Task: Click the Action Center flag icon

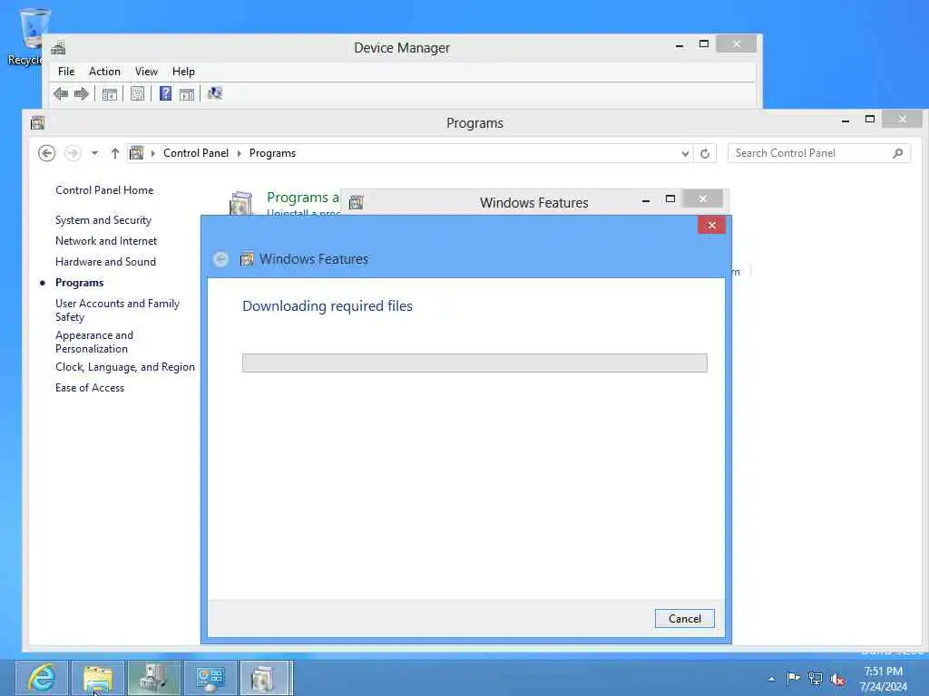Action: [793, 678]
